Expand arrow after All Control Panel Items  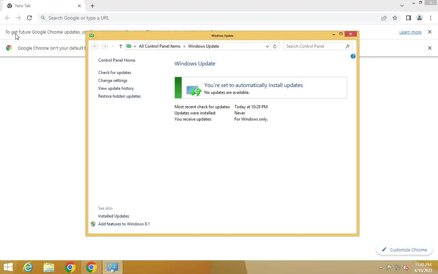pyautogui.click(x=184, y=46)
